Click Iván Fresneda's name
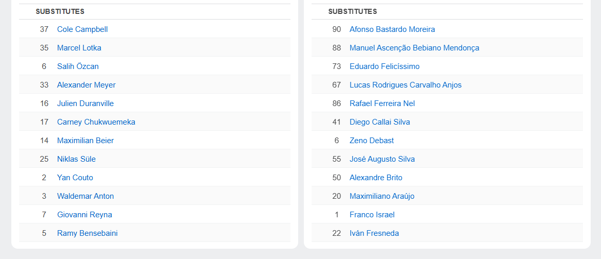Image resolution: width=601 pixels, height=259 pixels. pyautogui.click(x=374, y=233)
